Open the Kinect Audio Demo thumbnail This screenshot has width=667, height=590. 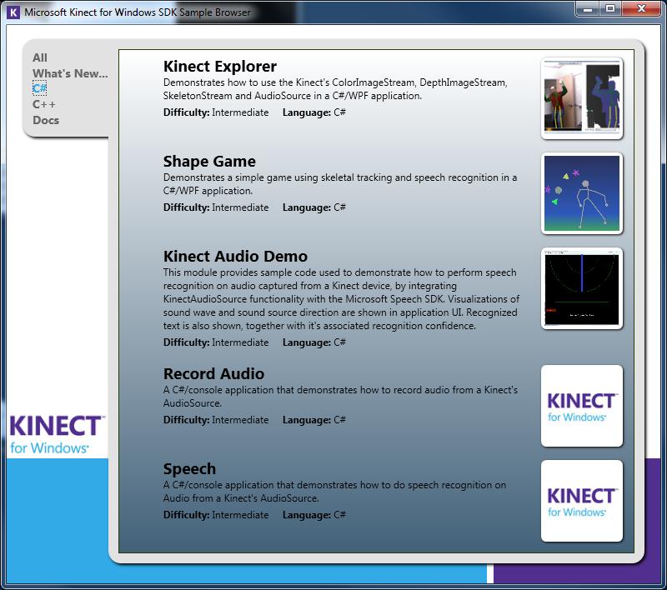point(582,288)
